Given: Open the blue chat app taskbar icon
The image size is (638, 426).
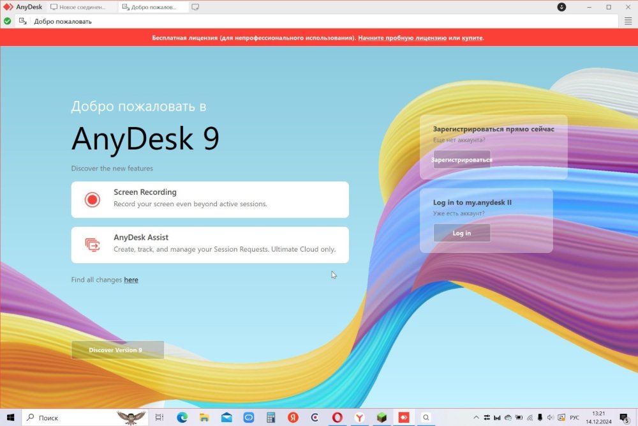Looking at the screenshot, I should [x=249, y=418].
